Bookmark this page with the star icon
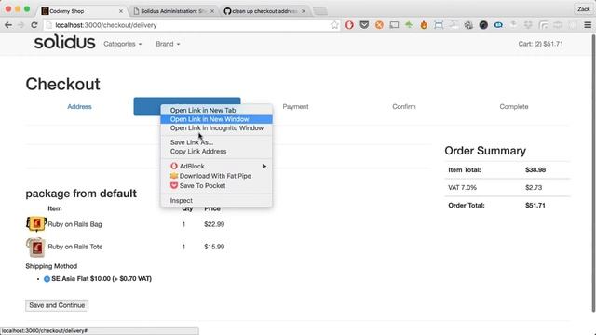The image size is (596, 335). pos(334,25)
